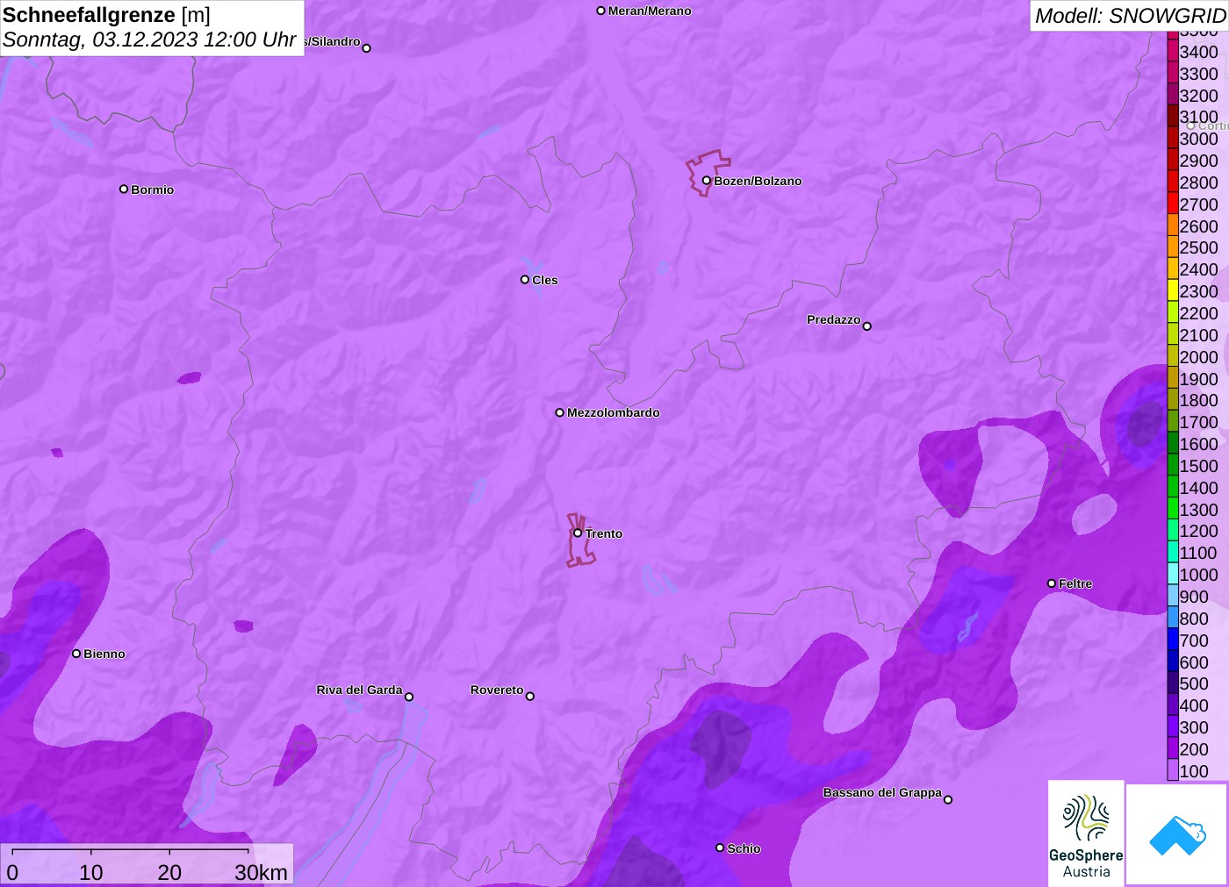Click the legend value '1700'
The image size is (1229, 887).
coord(1198,422)
